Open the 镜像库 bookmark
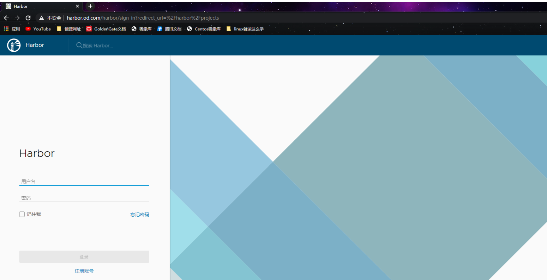The image size is (547, 280). point(142,29)
